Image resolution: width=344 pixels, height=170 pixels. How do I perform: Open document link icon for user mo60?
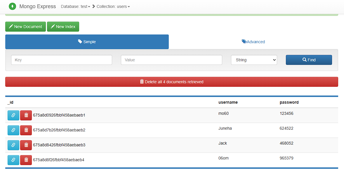pos(13,115)
